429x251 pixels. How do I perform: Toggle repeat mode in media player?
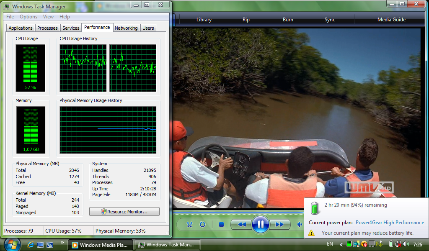(203, 225)
